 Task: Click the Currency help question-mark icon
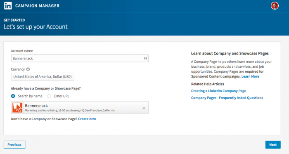pos(28,69)
